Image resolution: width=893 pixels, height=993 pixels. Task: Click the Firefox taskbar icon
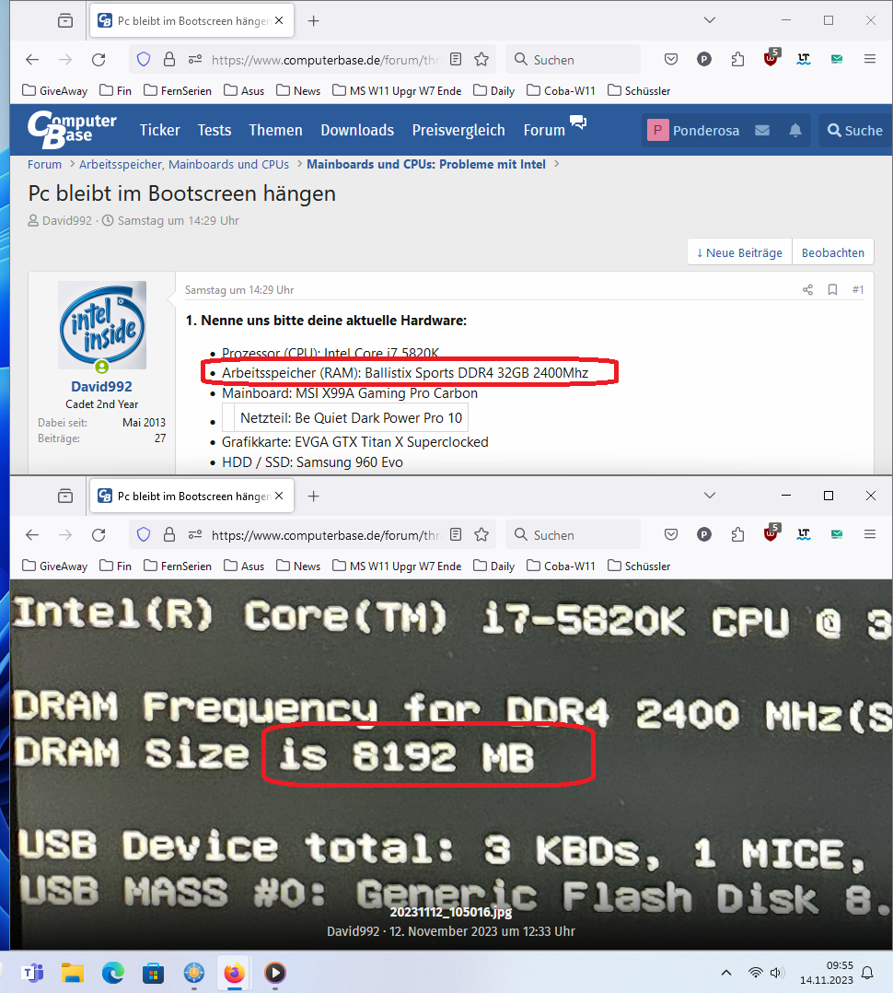pyautogui.click(x=234, y=973)
